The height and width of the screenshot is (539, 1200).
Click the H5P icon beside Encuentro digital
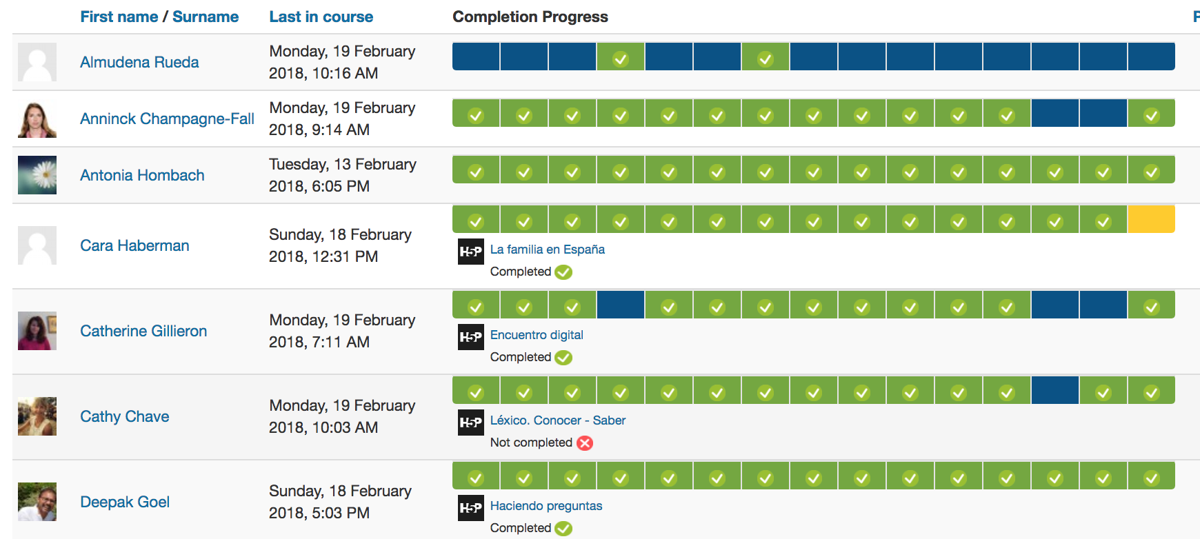coord(471,337)
